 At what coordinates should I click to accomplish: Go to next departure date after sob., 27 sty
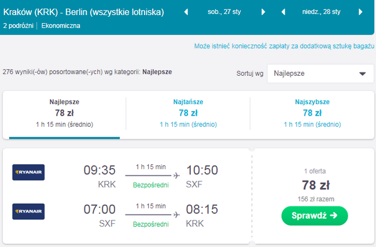[263, 12]
